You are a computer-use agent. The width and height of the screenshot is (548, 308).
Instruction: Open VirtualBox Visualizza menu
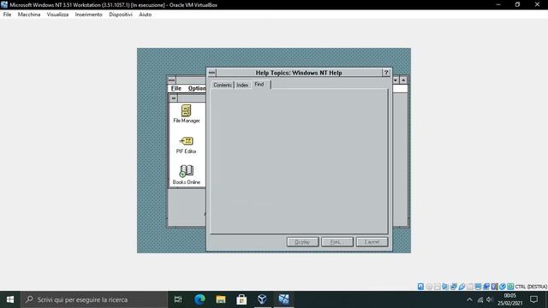pyautogui.click(x=57, y=15)
